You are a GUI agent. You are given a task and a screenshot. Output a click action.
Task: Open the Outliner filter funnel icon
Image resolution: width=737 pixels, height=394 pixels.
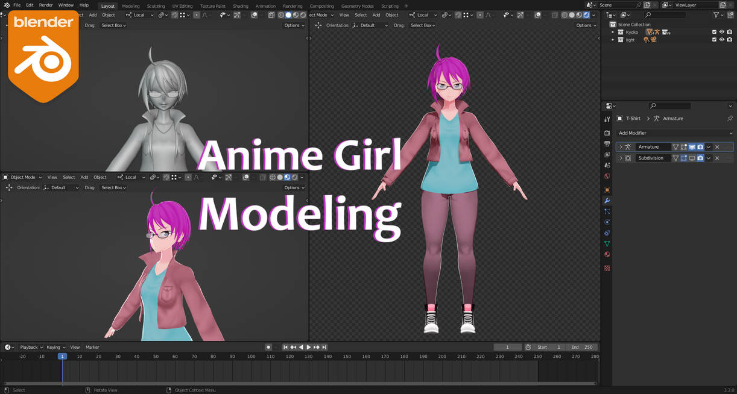716,15
